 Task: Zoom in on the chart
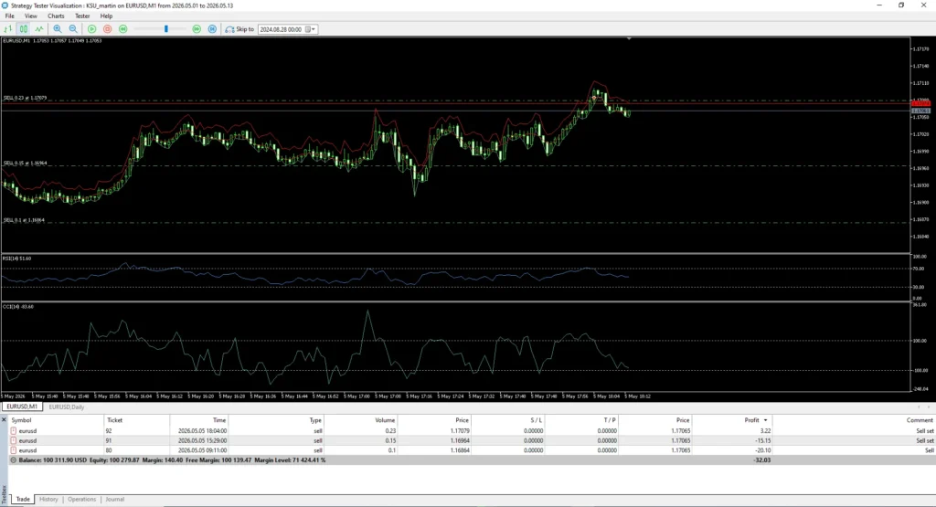[58, 28]
